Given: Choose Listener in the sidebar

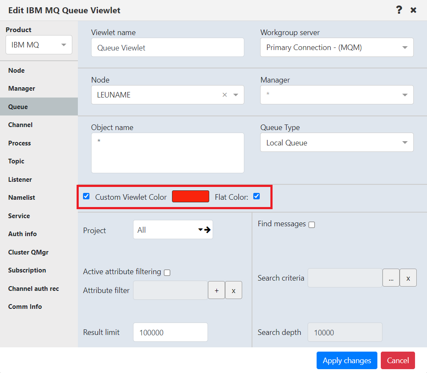Looking at the screenshot, I should (x=39, y=179).
